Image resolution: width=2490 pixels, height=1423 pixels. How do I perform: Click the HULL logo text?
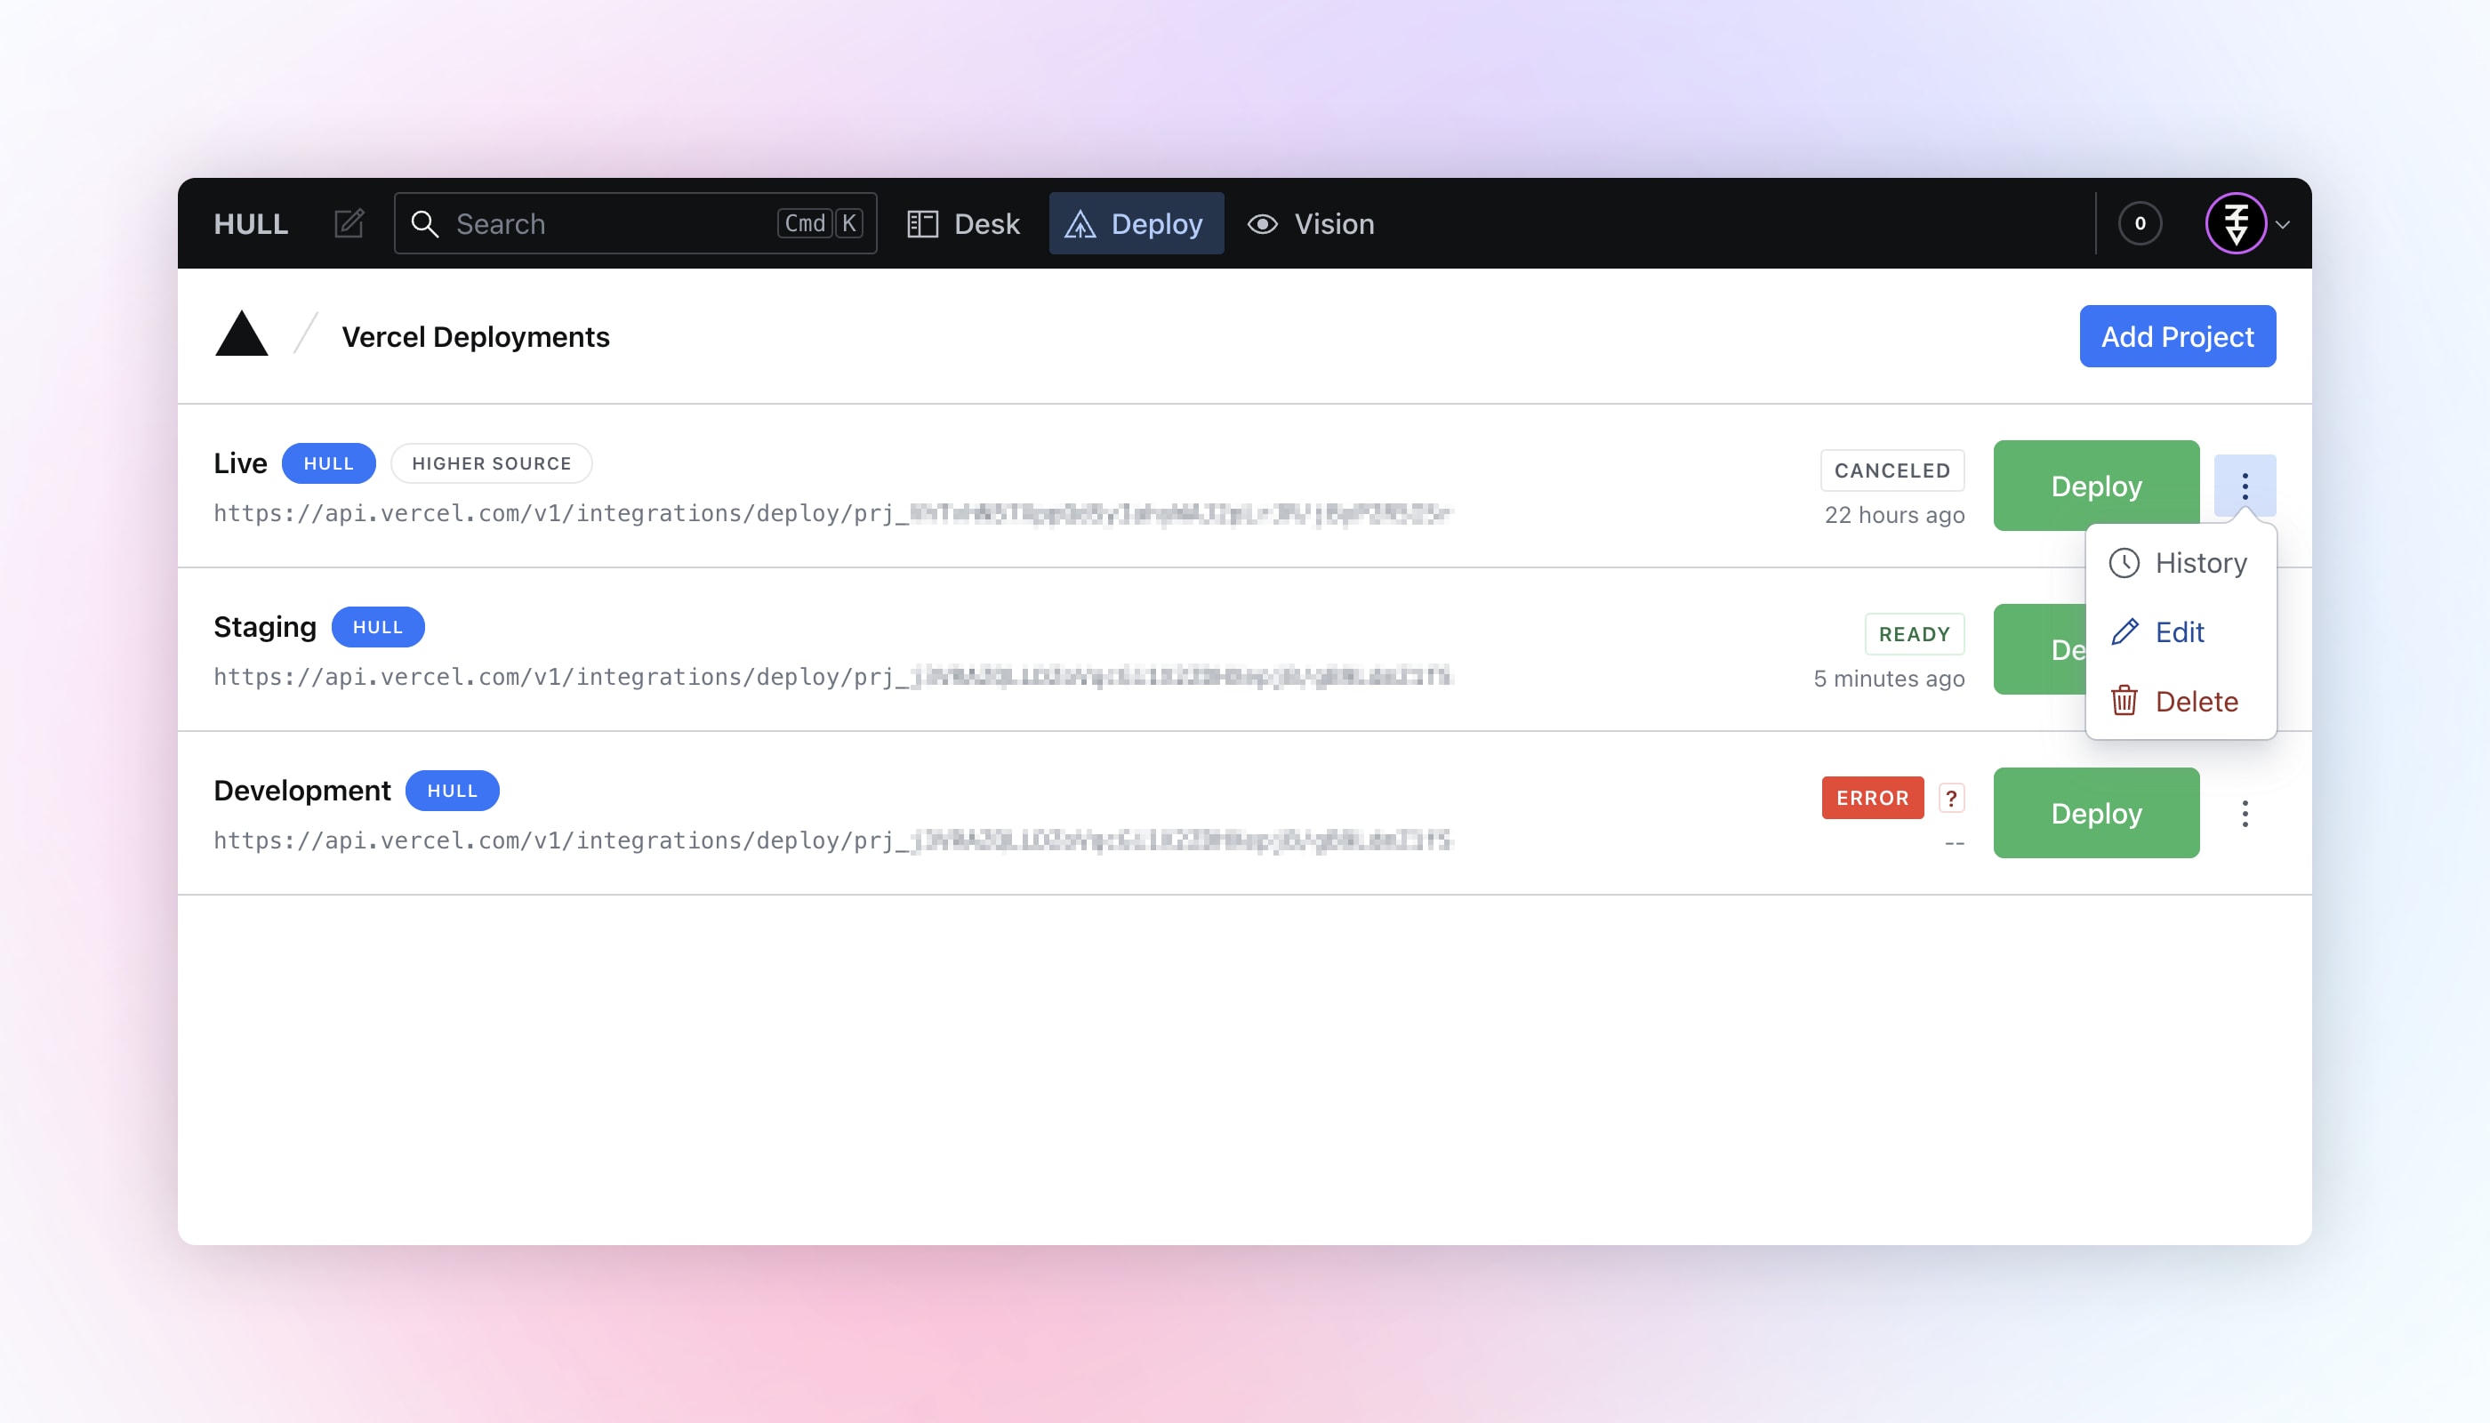point(250,224)
